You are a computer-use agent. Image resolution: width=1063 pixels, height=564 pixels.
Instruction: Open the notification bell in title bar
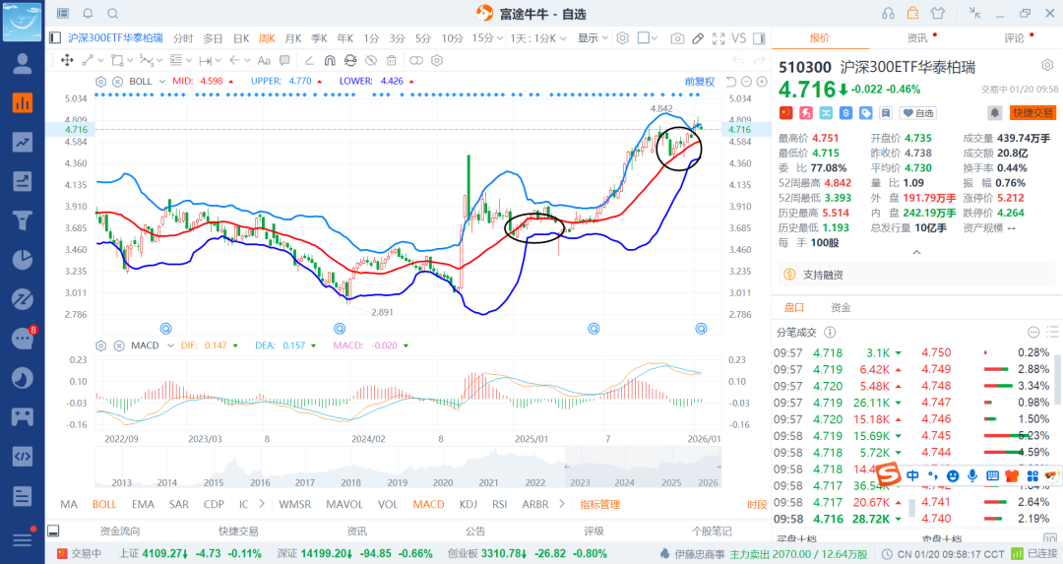point(89,14)
